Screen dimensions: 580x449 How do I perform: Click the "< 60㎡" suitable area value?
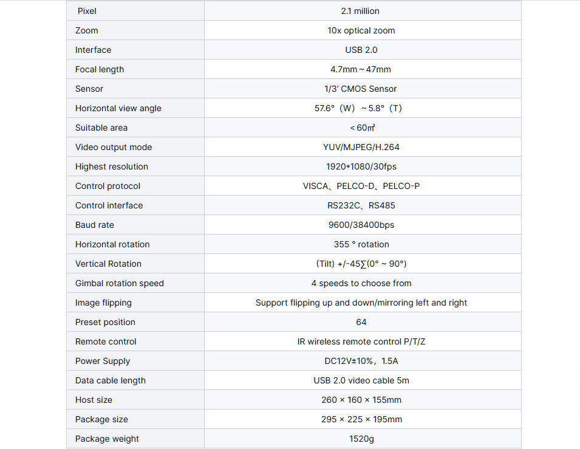point(362,128)
